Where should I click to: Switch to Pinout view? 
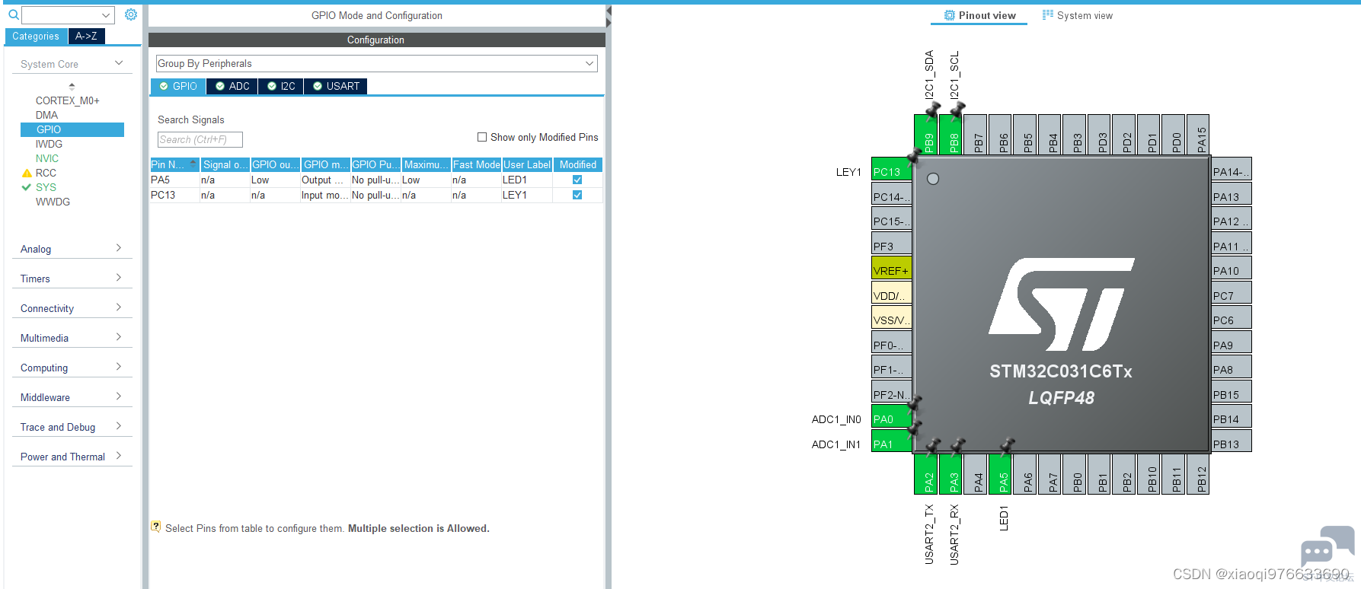tap(979, 15)
